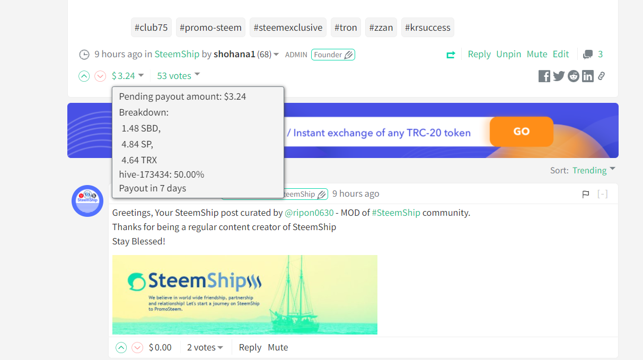Click the TRC-20 token exchange banner

click(343, 130)
